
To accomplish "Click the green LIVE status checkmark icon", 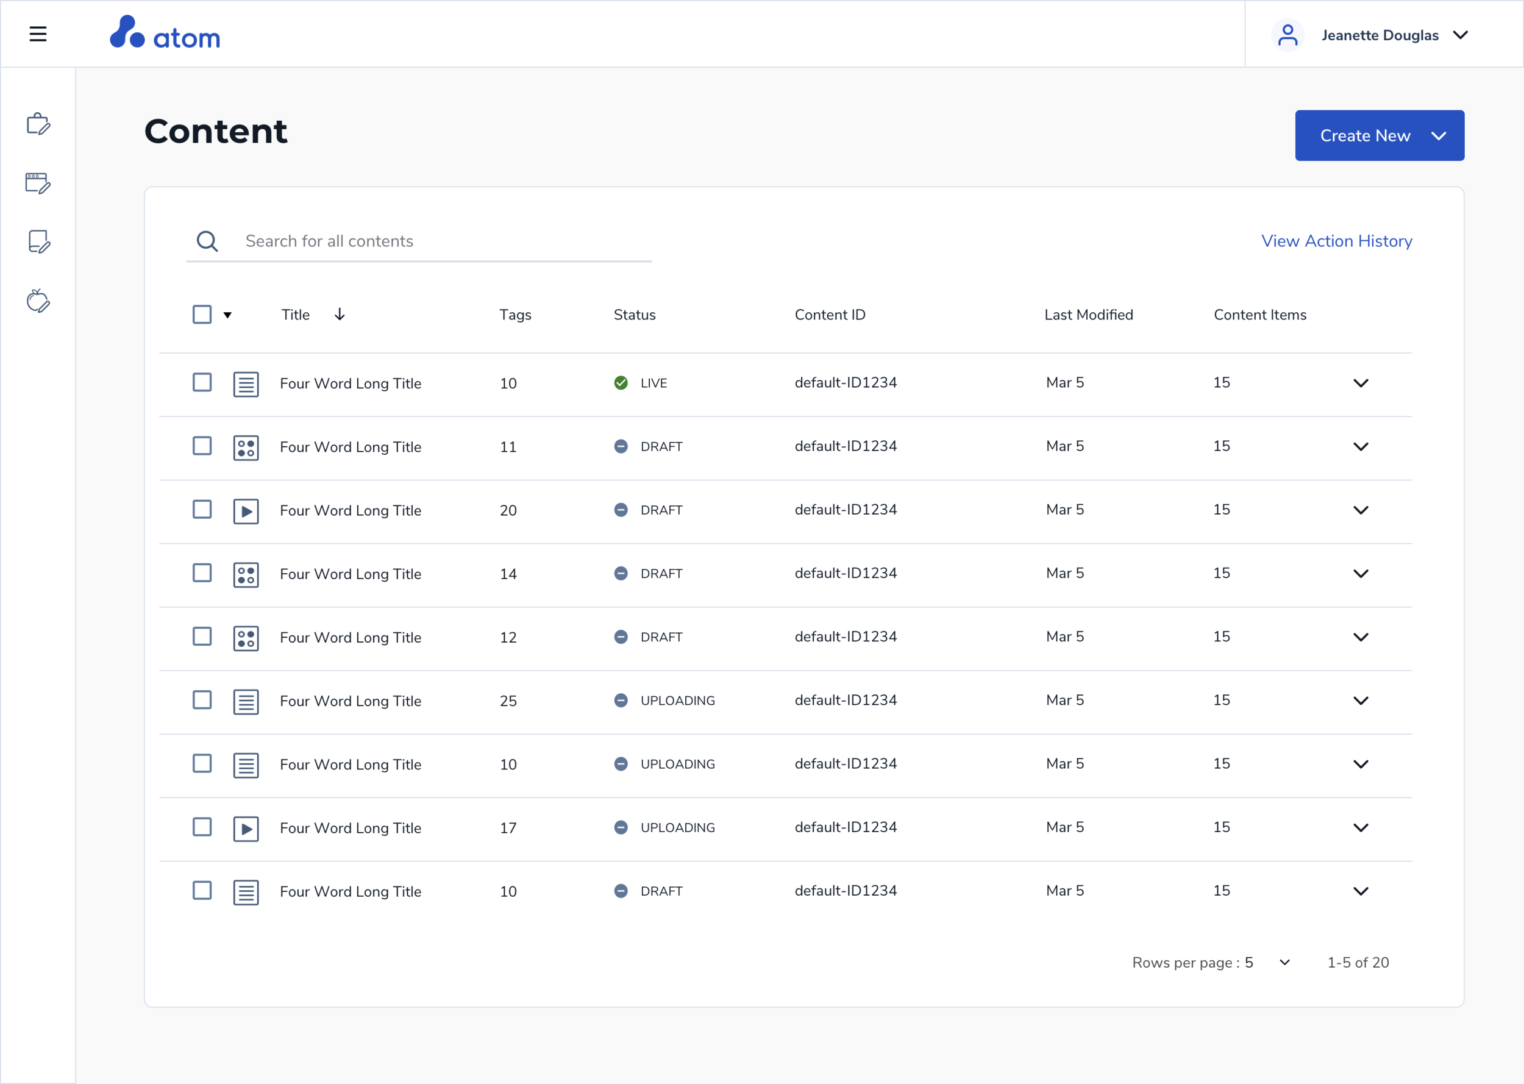I will [x=621, y=382].
